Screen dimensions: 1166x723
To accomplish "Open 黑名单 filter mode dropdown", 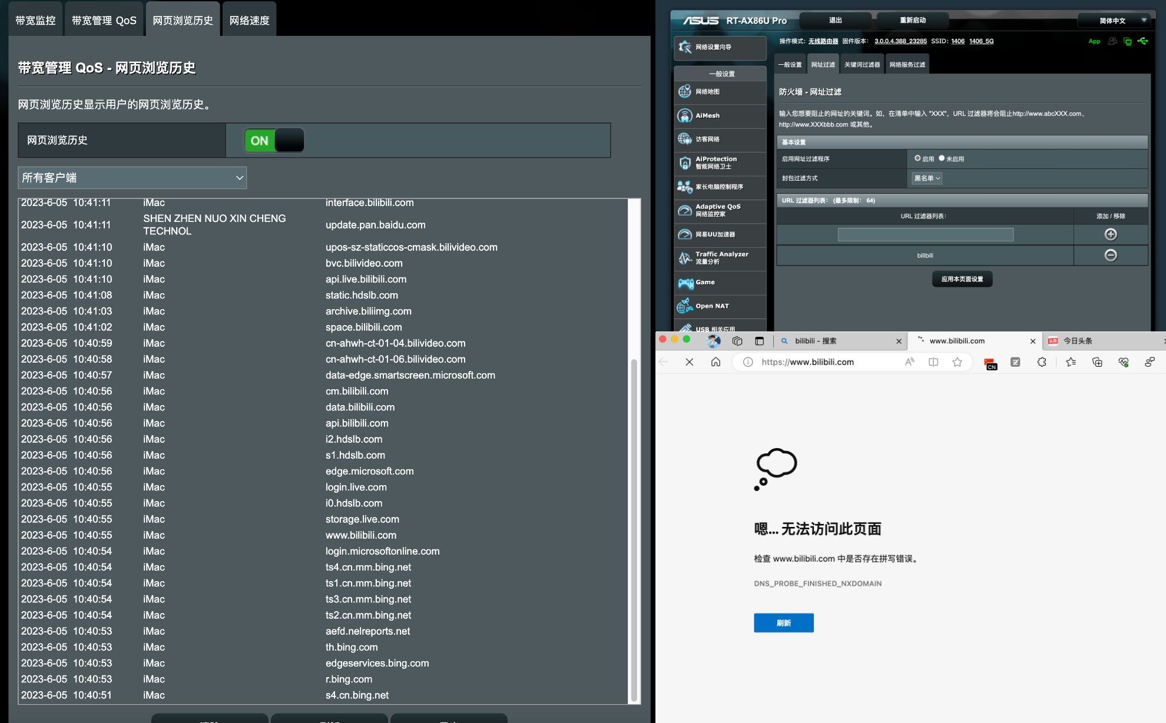I will [x=926, y=178].
